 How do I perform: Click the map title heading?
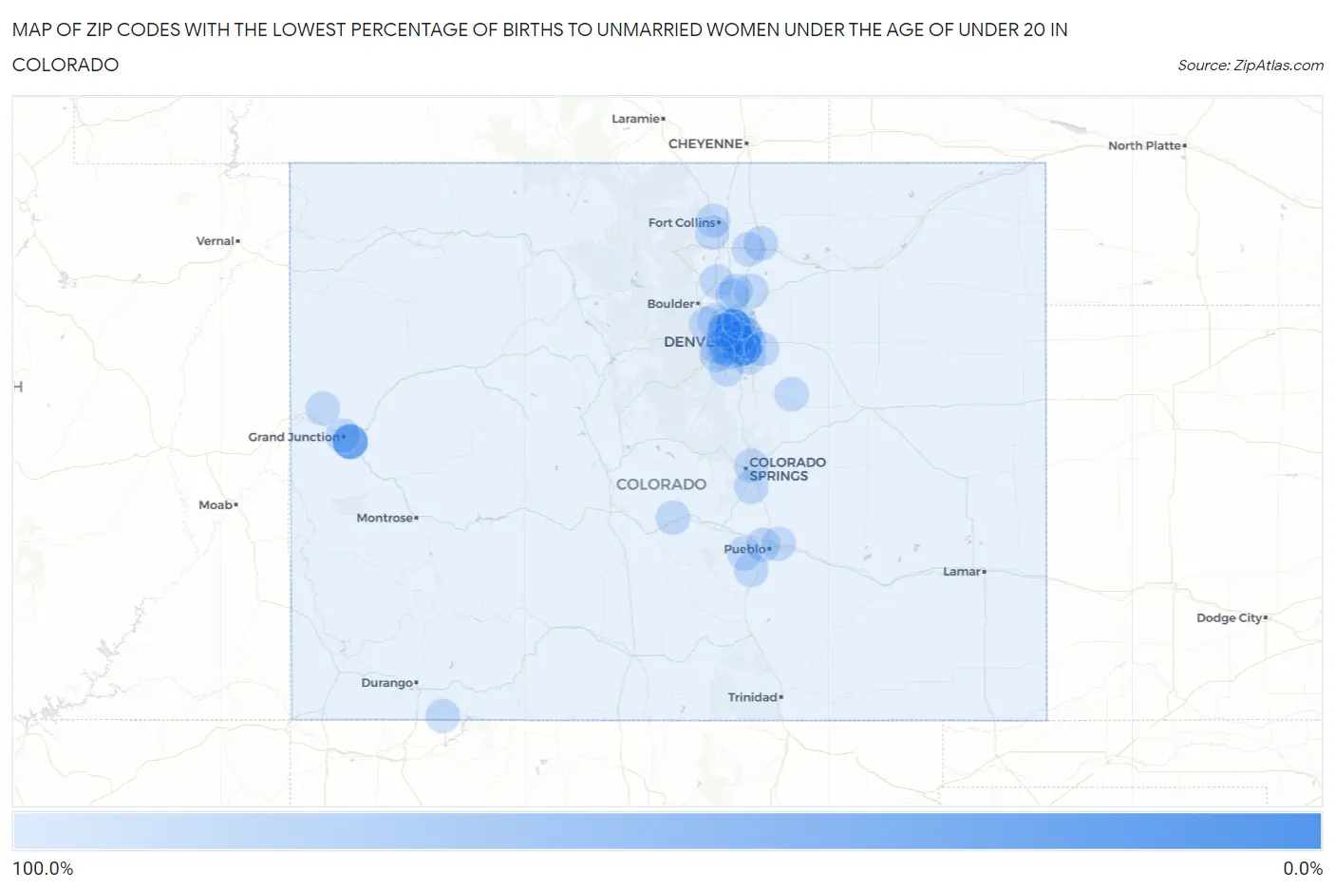(x=539, y=47)
